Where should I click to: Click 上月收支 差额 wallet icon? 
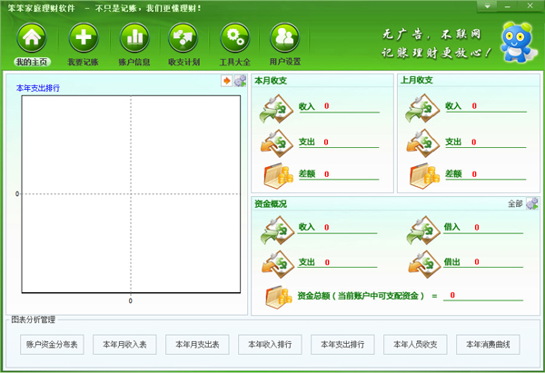pos(425,176)
